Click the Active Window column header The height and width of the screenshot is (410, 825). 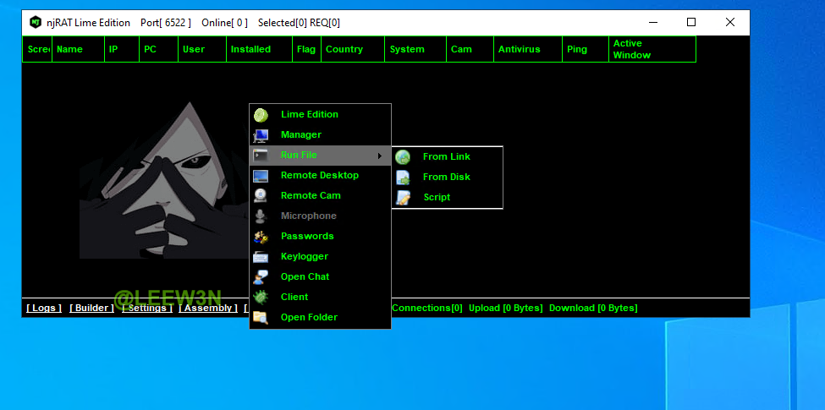[631, 49]
